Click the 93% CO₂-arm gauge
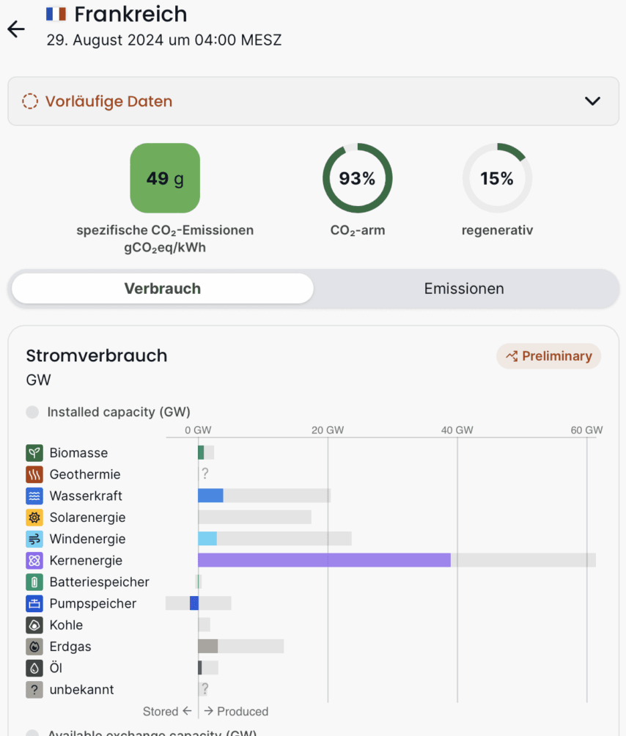The width and height of the screenshot is (626, 736). [358, 178]
